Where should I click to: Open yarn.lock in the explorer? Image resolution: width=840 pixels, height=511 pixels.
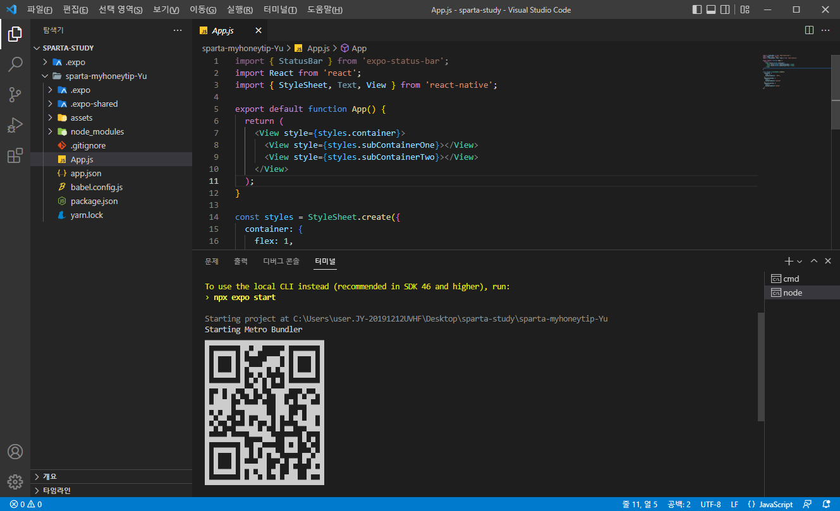pos(111,215)
